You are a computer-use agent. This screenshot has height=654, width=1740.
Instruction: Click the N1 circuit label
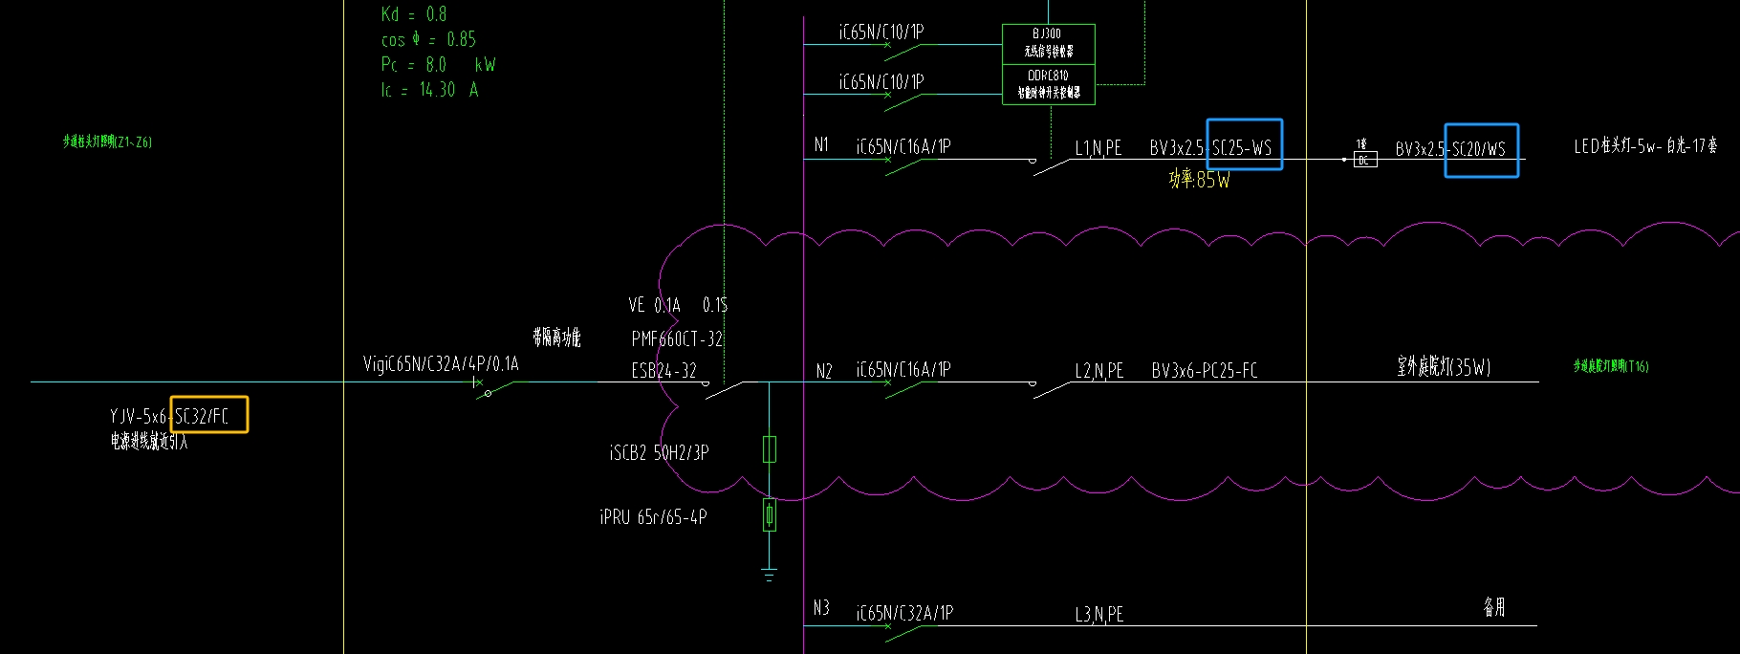pyautogui.click(x=821, y=144)
